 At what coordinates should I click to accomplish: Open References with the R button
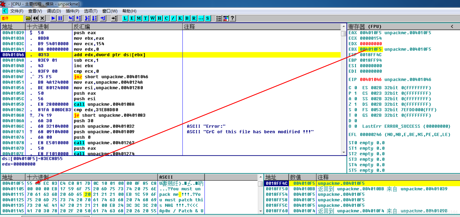(194, 18)
